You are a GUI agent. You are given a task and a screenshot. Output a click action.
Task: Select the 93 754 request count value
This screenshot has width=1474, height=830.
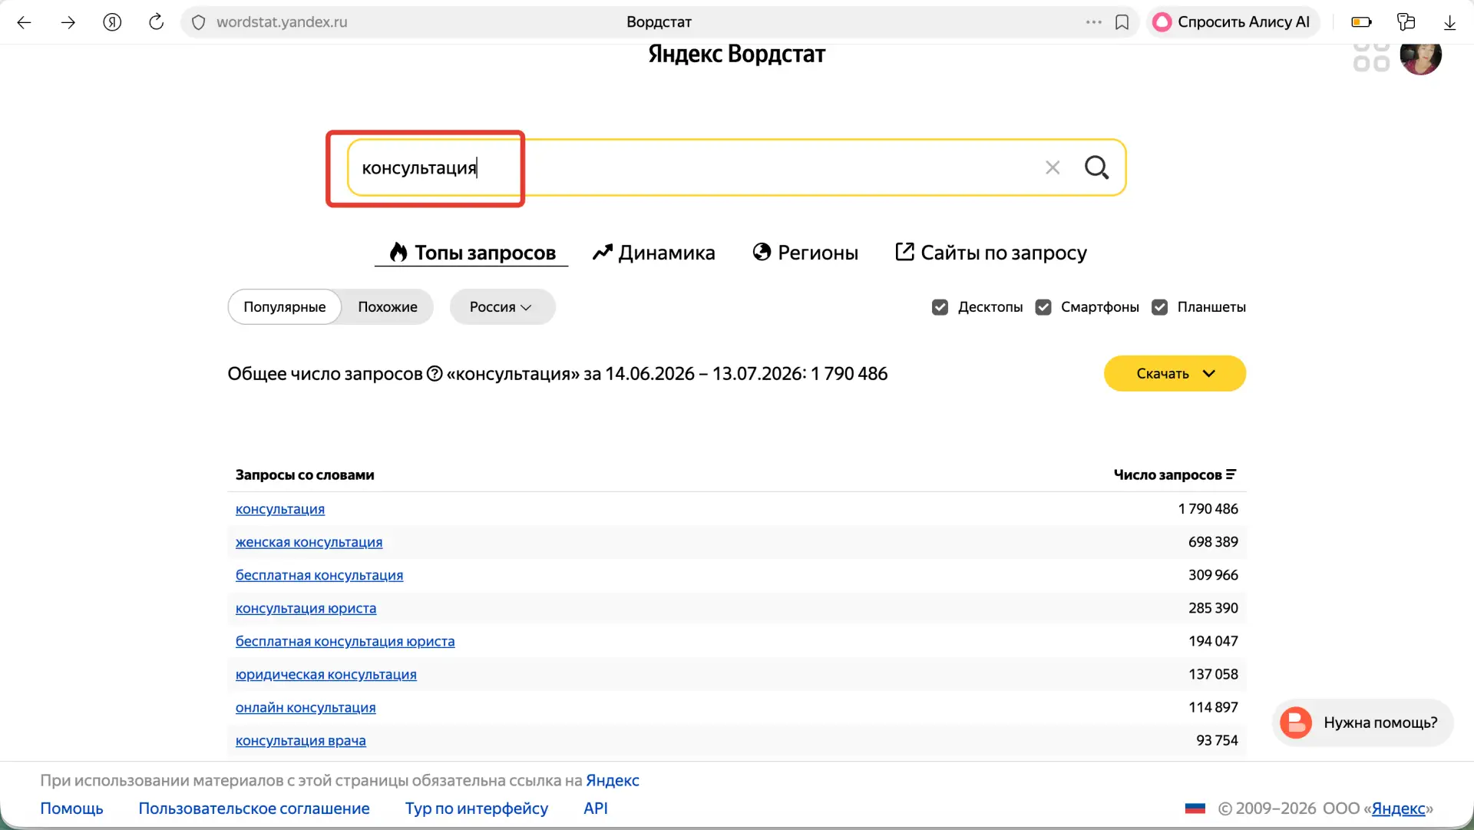tap(1217, 740)
